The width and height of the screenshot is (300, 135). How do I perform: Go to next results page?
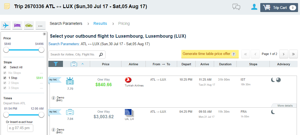284,54
